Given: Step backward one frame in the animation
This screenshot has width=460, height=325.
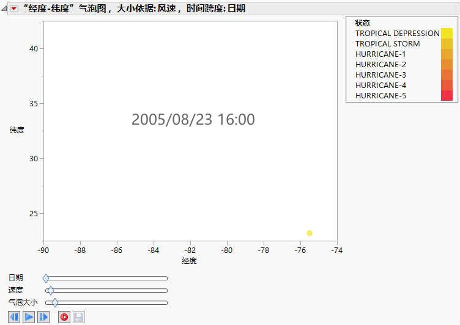Looking at the screenshot, I should coord(14,317).
